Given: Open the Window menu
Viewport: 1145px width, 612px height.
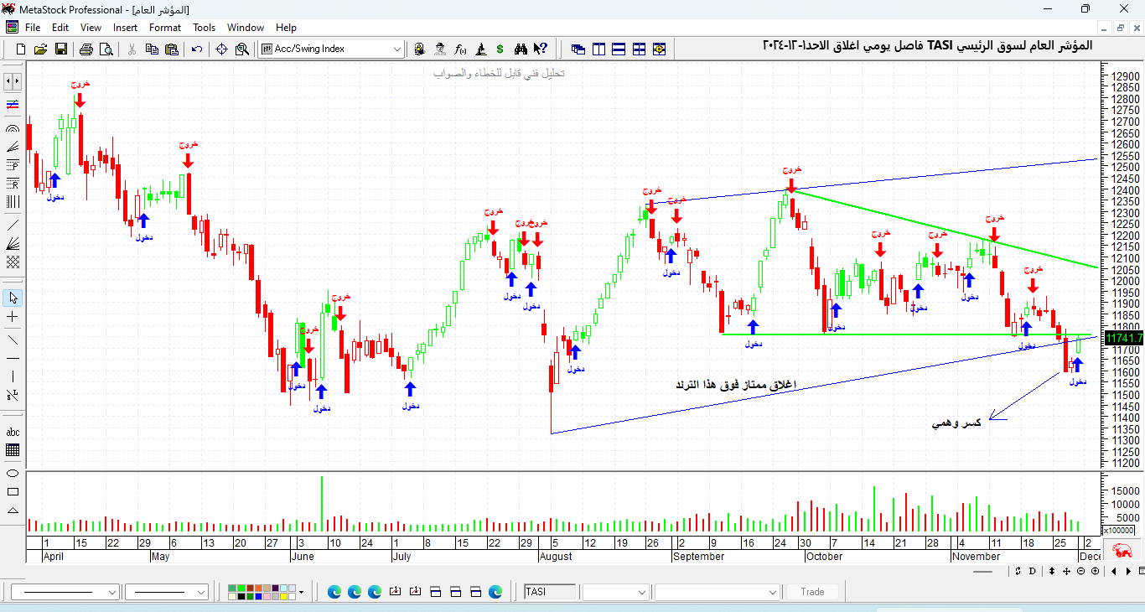Looking at the screenshot, I should [246, 28].
